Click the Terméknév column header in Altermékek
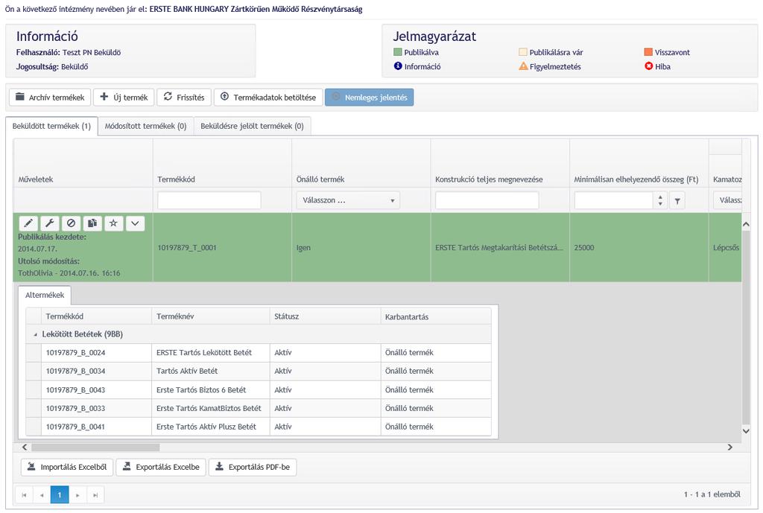This screenshot has width=763, height=513. [211, 316]
